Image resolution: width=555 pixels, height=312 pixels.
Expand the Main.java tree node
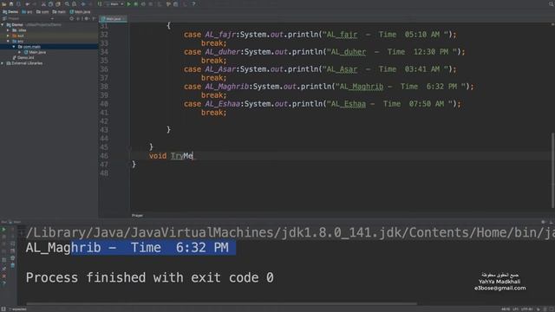click(x=19, y=52)
